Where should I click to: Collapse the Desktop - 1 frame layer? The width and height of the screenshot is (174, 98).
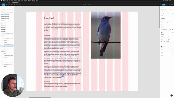(1, 52)
